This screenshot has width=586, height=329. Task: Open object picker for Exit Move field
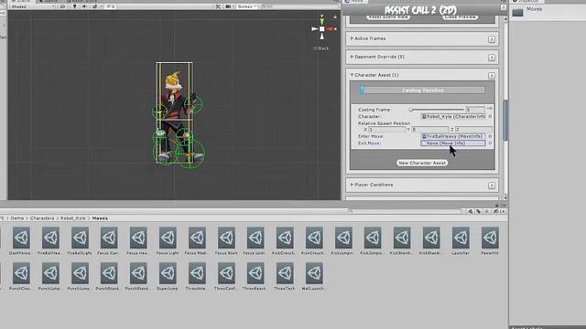point(490,143)
